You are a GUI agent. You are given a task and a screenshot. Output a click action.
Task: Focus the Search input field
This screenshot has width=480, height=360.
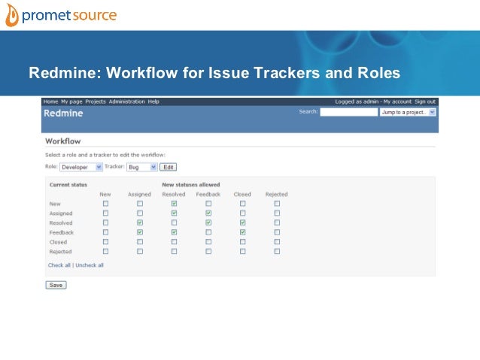point(348,112)
